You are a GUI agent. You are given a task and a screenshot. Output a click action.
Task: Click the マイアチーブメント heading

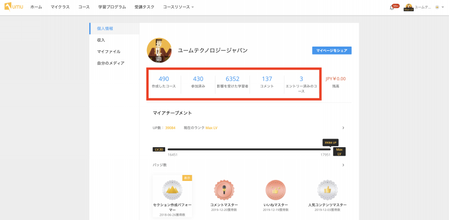172,113
